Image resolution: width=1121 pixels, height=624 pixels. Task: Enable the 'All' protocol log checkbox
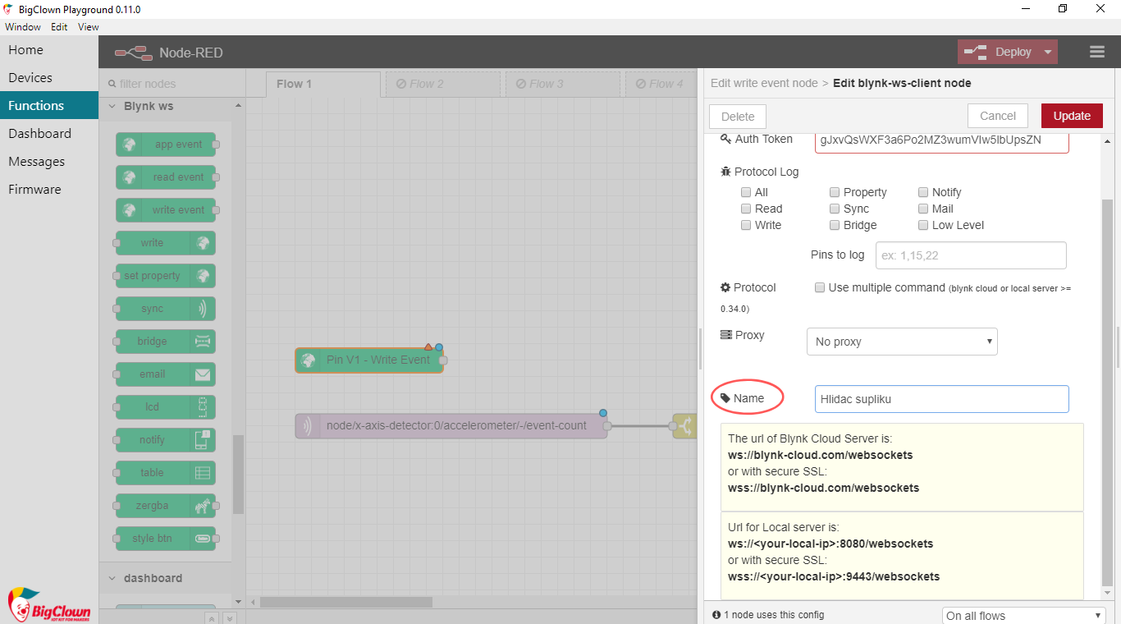[746, 192]
